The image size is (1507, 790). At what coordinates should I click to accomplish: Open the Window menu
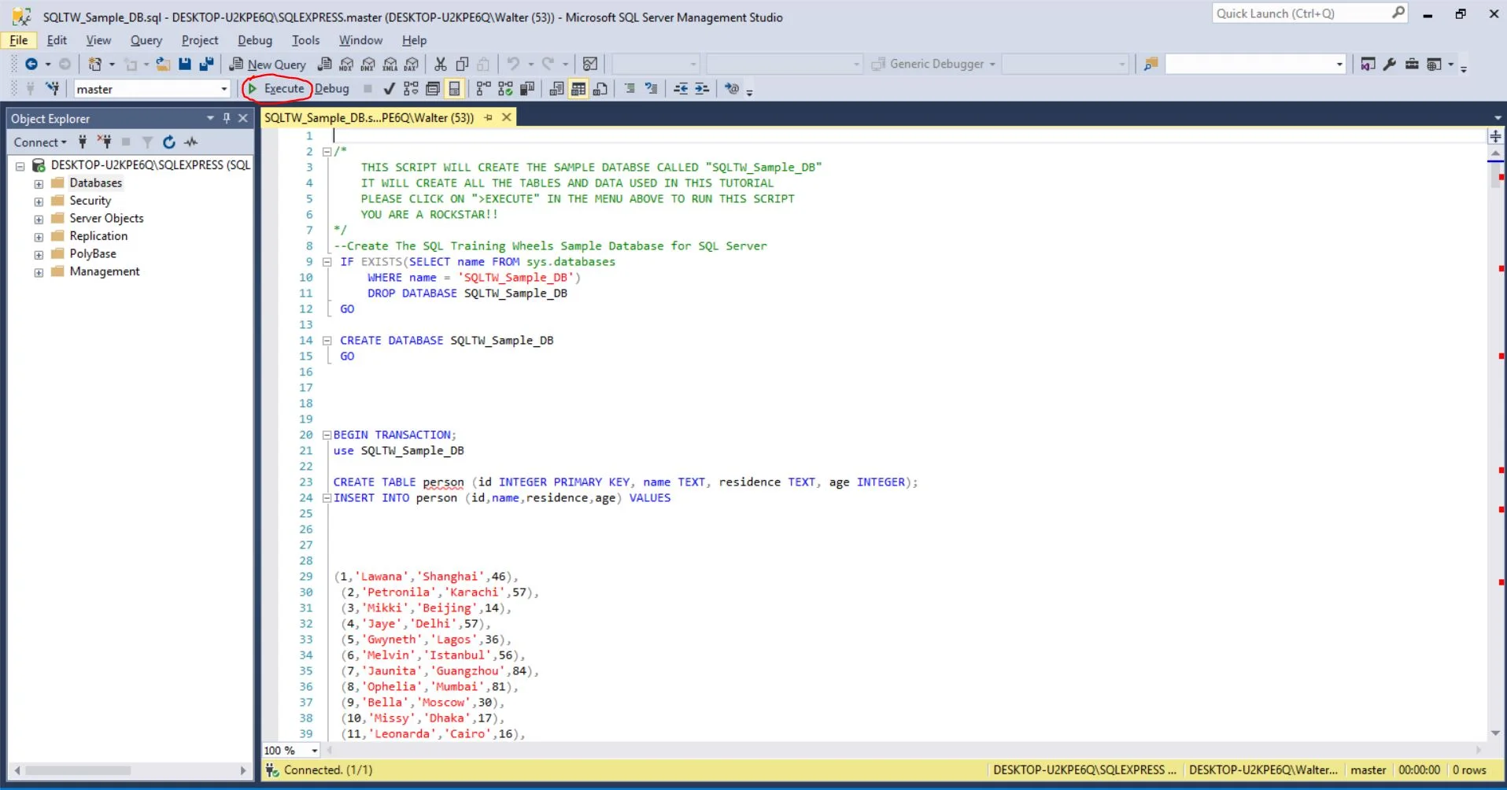[360, 40]
